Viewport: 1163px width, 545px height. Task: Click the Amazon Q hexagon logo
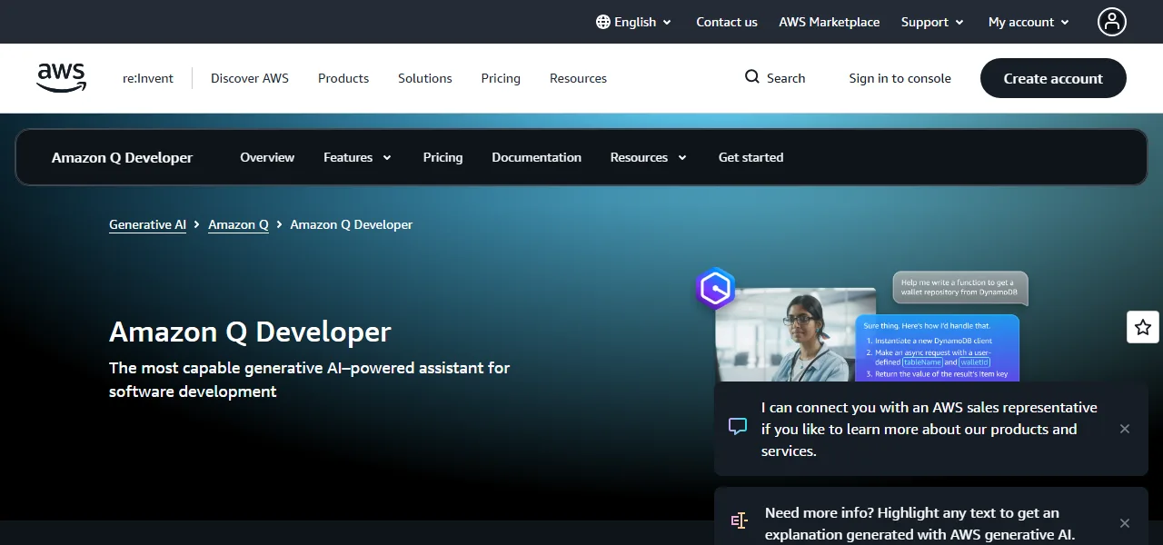pyautogui.click(x=716, y=289)
